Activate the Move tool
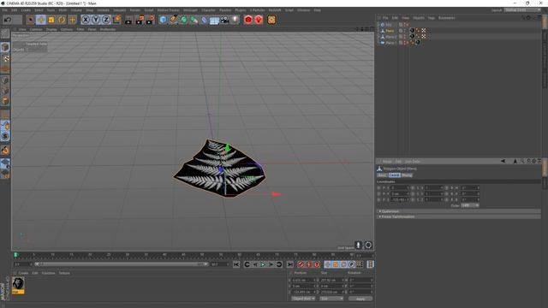This screenshot has width=548, height=308. click(41, 20)
